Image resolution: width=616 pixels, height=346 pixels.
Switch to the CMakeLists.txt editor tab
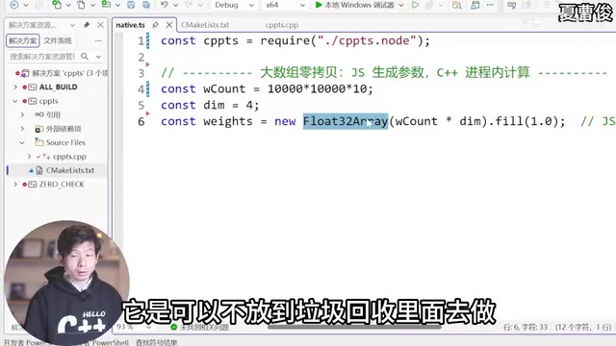click(205, 25)
